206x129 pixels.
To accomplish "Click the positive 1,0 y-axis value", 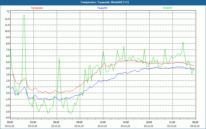I will pos(8,87).
